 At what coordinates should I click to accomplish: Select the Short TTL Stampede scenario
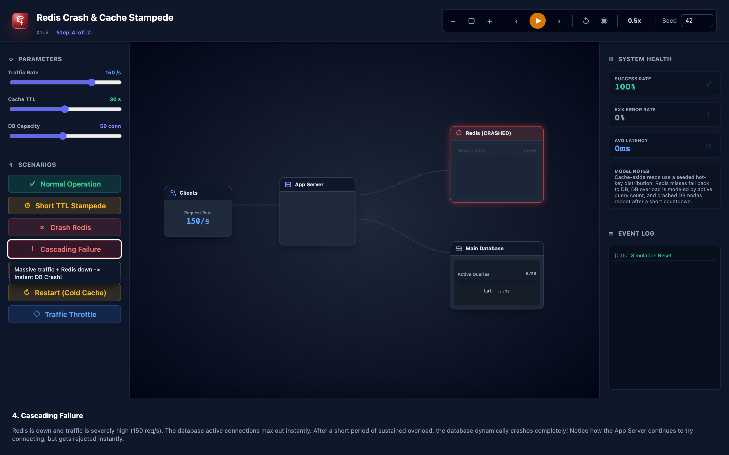(65, 206)
